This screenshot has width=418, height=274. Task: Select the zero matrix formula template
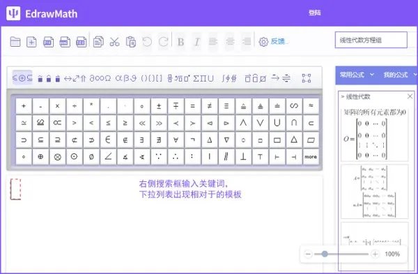click(374, 135)
